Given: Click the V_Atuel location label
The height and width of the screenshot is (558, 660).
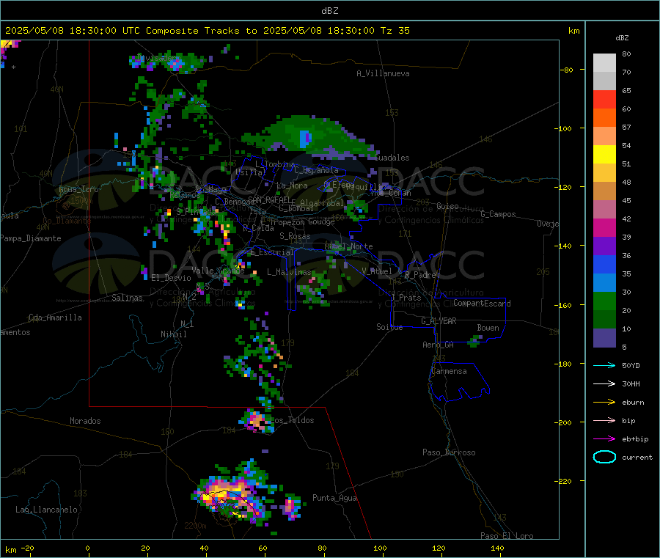Looking at the screenshot, I should 377,271.
